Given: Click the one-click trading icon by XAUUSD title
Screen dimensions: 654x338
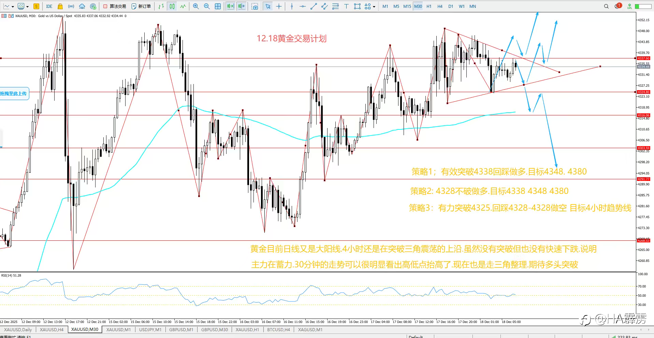Looking at the screenshot, I should click(11, 16).
